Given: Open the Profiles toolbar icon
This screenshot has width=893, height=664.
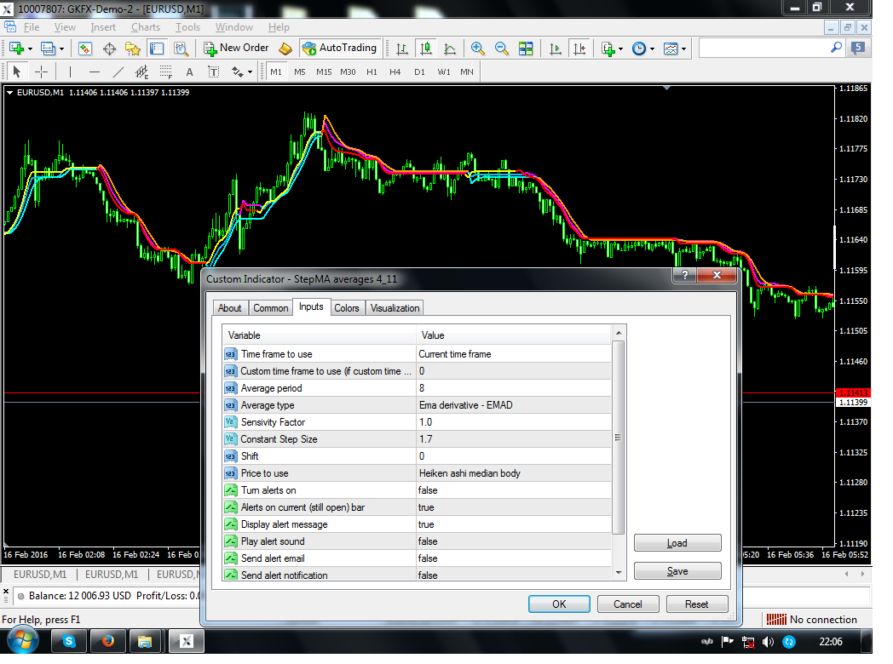Looking at the screenshot, I should (48, 49).
